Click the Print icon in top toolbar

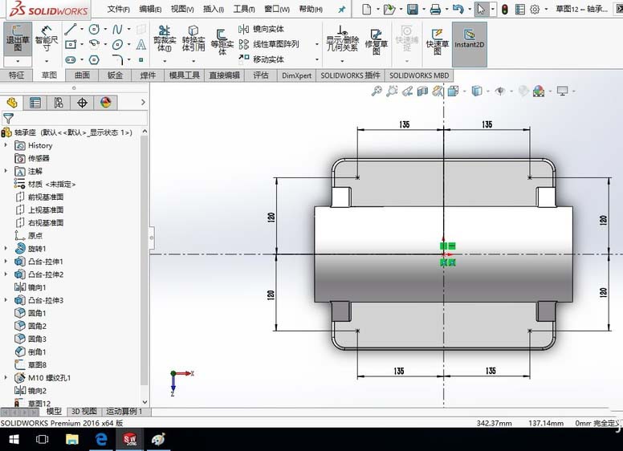(435, 9)
